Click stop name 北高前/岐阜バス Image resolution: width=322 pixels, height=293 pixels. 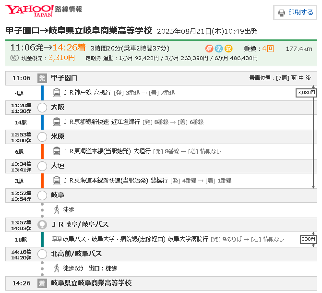pyautogui.click(x=76, y=254)
